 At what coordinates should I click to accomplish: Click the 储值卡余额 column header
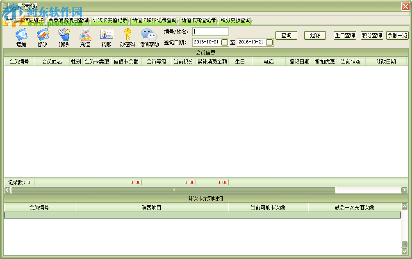coord(126,61)
